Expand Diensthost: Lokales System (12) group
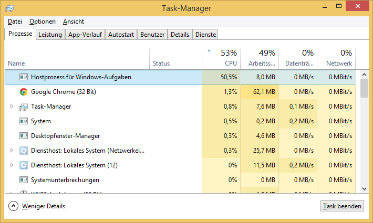This screenshot has height=223, width=373. [x=12, y=165]
